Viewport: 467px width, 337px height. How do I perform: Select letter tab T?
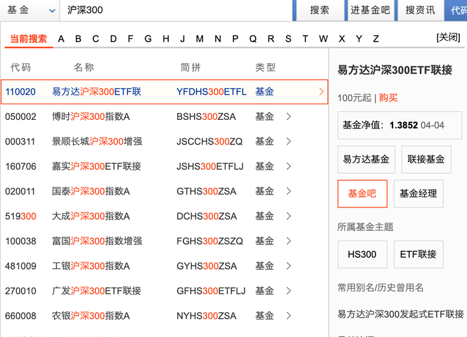[305, 39]
